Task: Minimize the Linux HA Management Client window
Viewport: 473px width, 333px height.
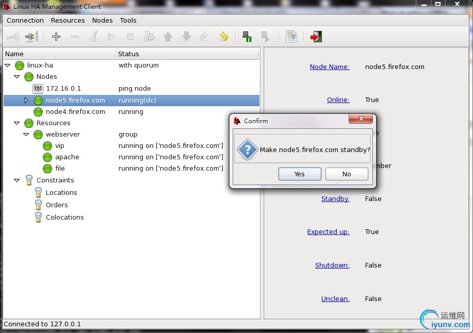Action: pyautogui.click(x=424, y=4)
